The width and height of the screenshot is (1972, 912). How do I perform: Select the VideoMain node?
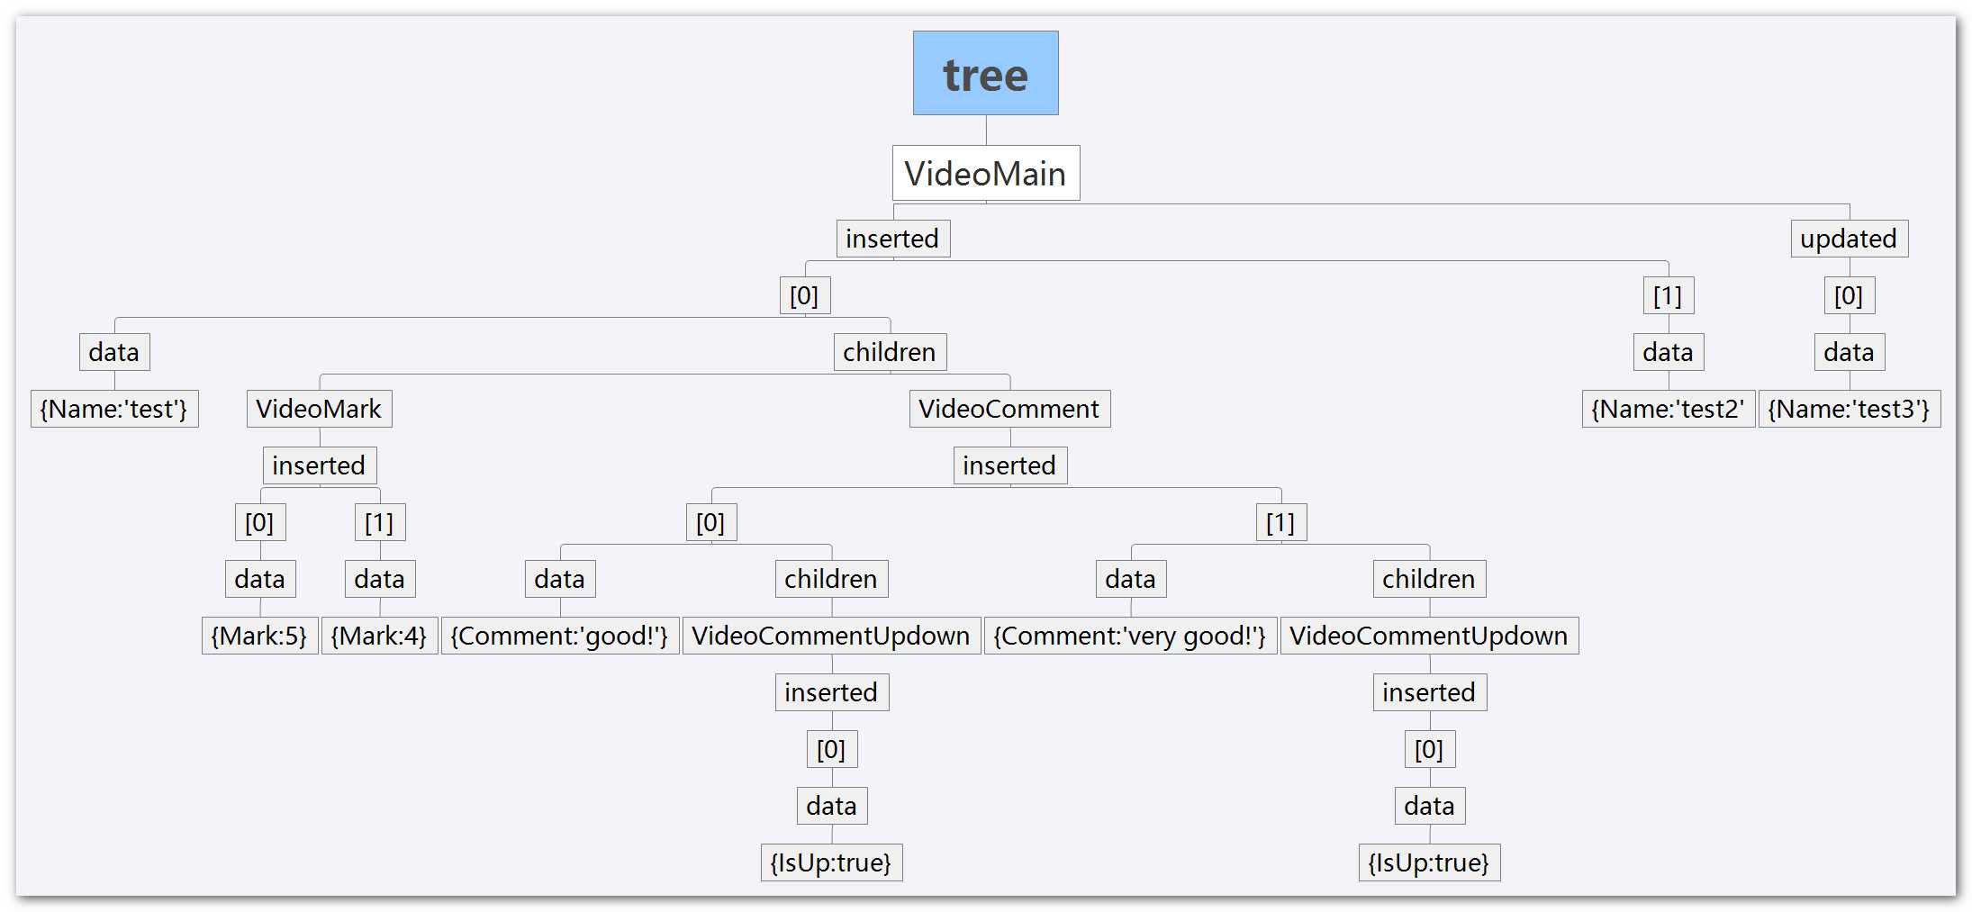(x=985, y=173)
